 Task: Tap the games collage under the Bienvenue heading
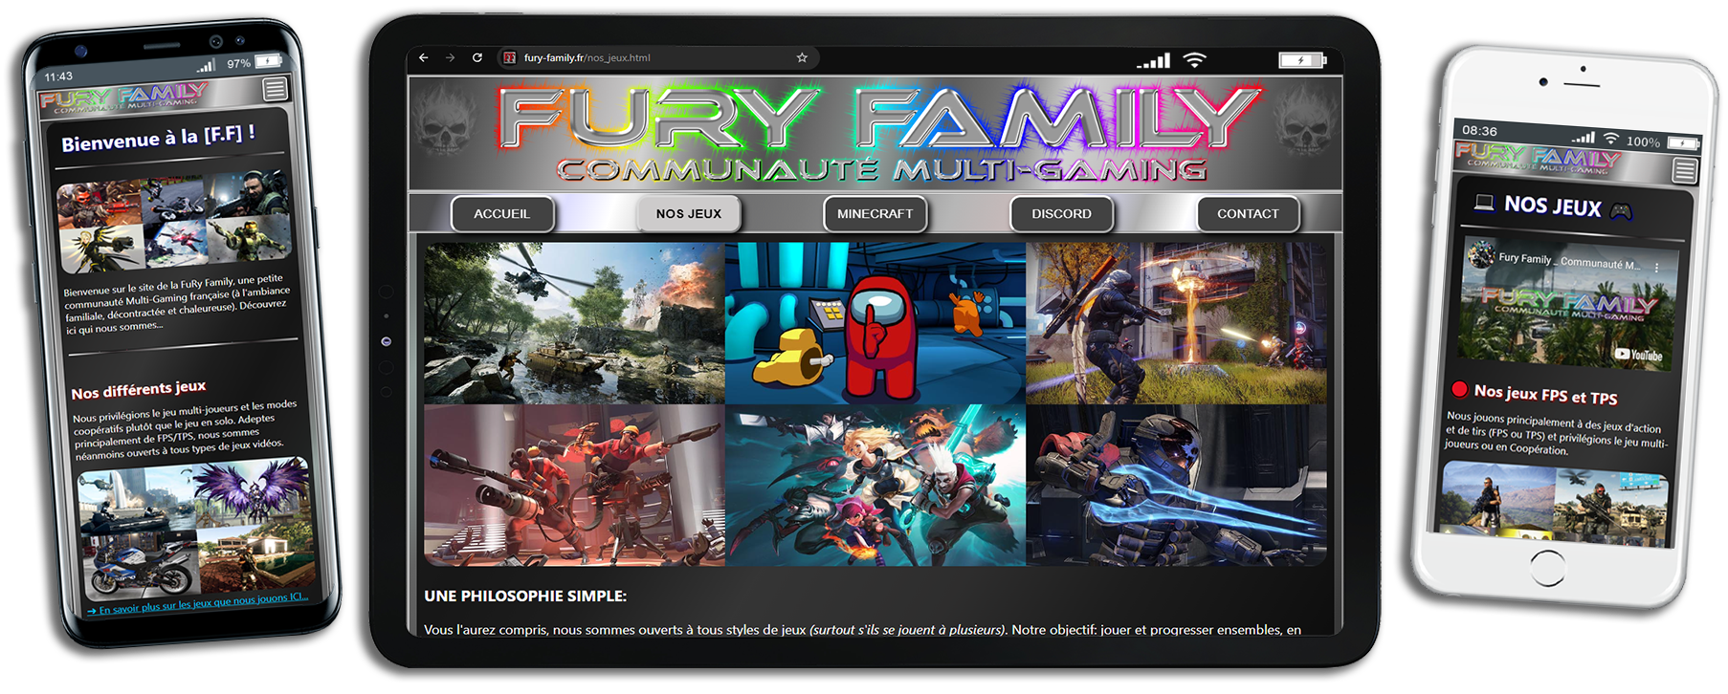(x=174, y=220)
